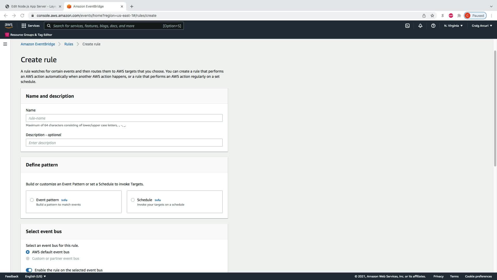Click the rule Name input field
Screen dimensions: 497x280
(x=124, y=118)
